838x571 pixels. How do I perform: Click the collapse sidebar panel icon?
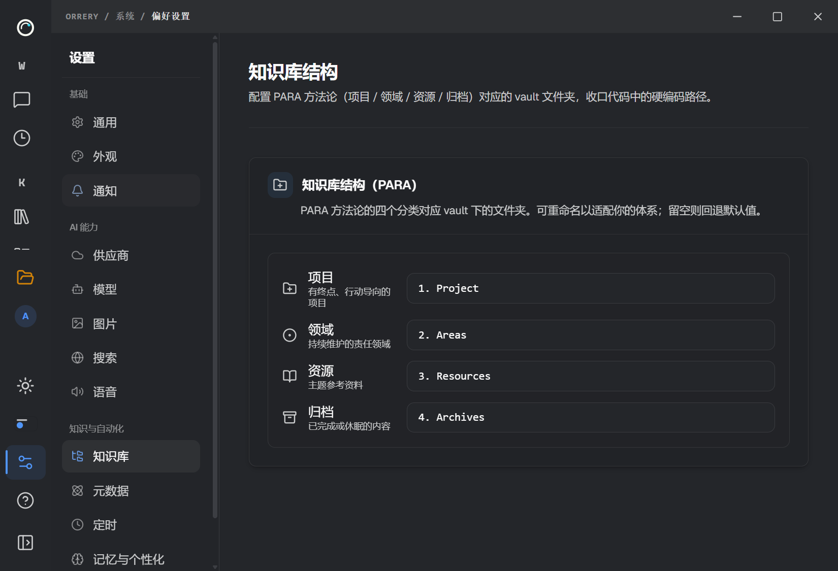point(25,543)
